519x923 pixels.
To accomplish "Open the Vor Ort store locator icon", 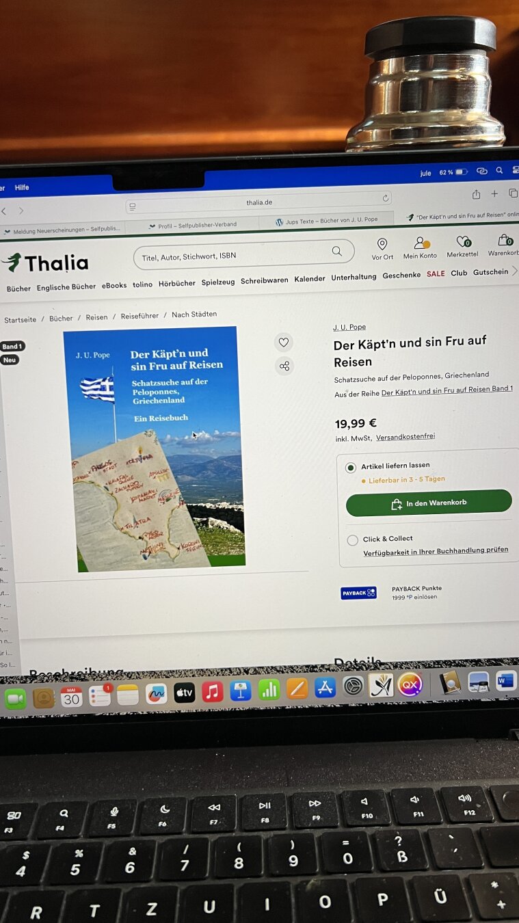I will point(382,244).
